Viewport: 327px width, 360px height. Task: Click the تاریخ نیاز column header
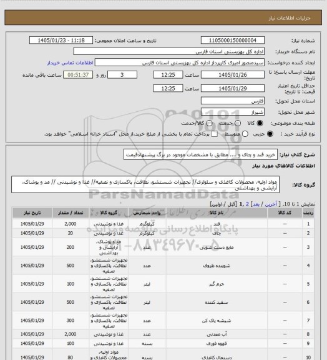32,213
